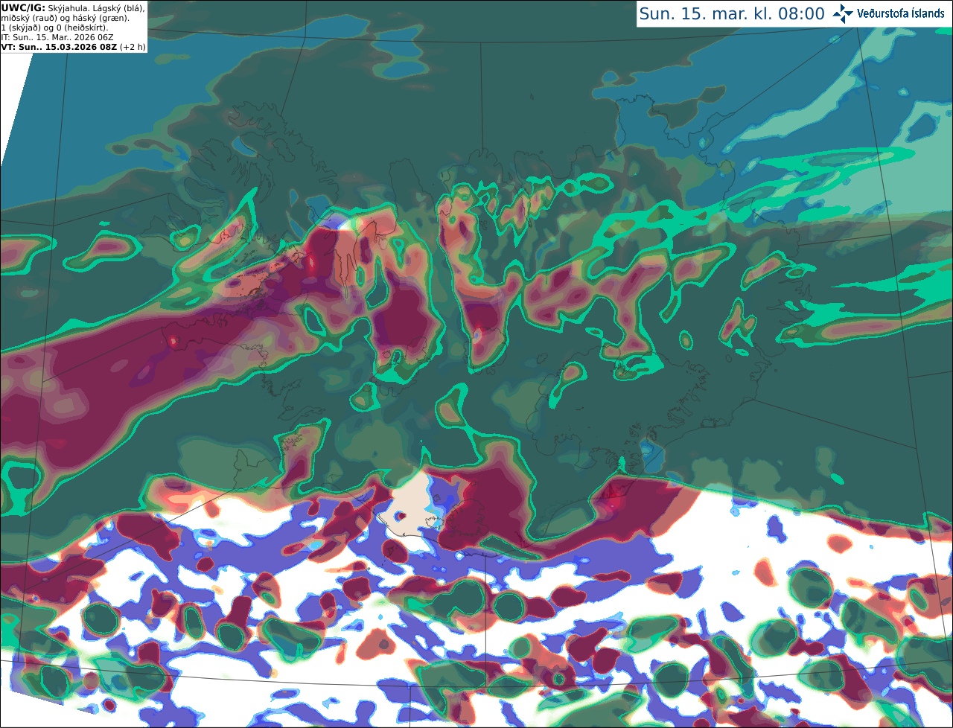Click the "IT: Sun.. 15. Mar.. 2026 06Z" line
The width and height of the screenshot is (953, 728).
coord(57,36)
